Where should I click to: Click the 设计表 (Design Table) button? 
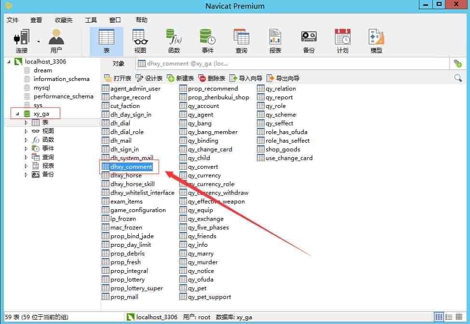(149, 78)
